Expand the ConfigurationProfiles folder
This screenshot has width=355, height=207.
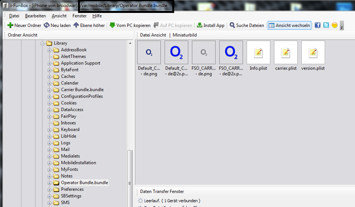tap(49, 97)
